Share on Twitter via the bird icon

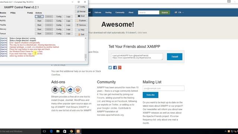[x=110, y=68]
